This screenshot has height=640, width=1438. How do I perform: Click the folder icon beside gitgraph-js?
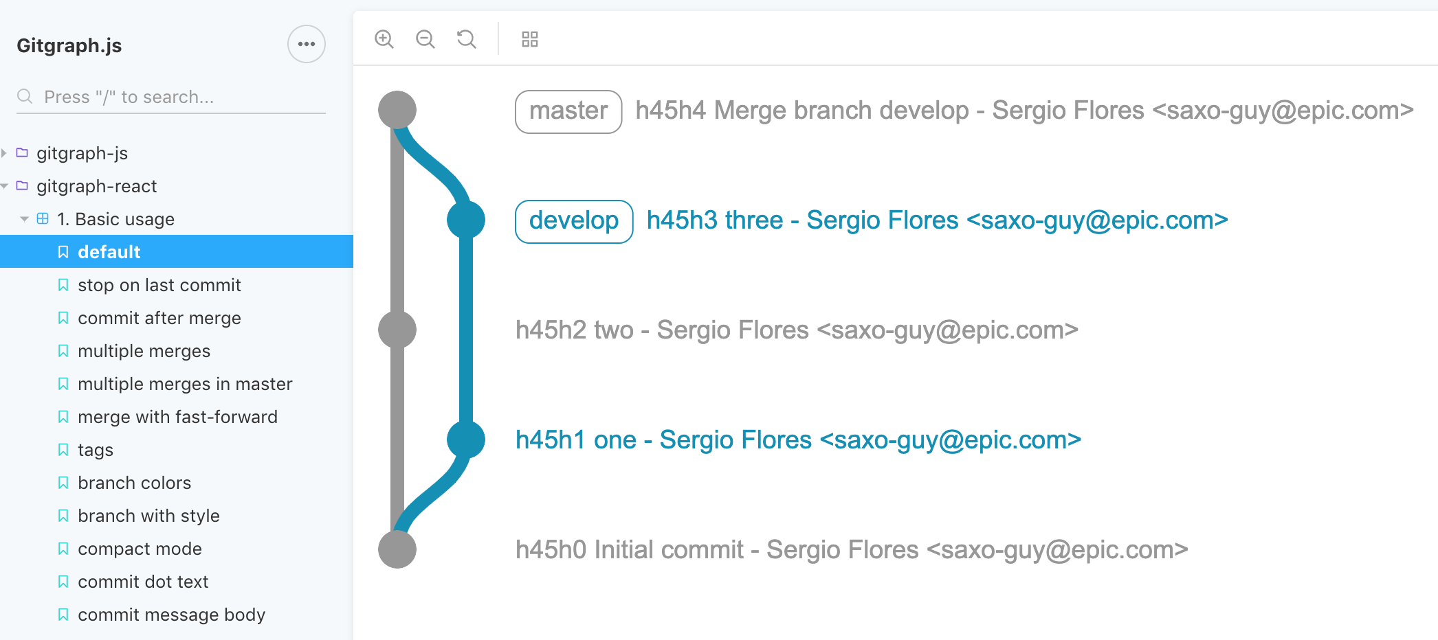click(22, 152)
